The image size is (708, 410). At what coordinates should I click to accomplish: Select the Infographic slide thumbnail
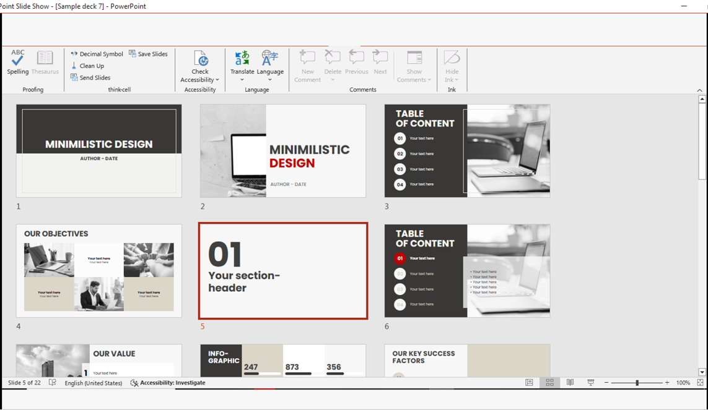pos(283,361)
